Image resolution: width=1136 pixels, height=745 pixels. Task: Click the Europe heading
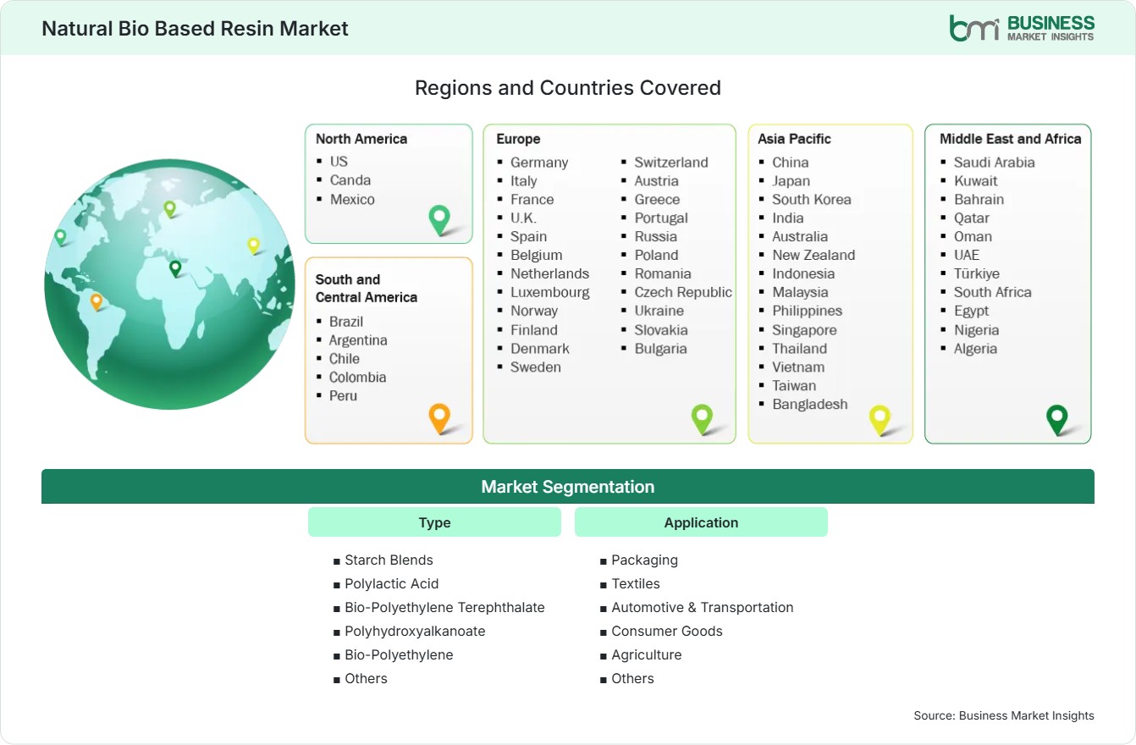[x=518, y=139]
